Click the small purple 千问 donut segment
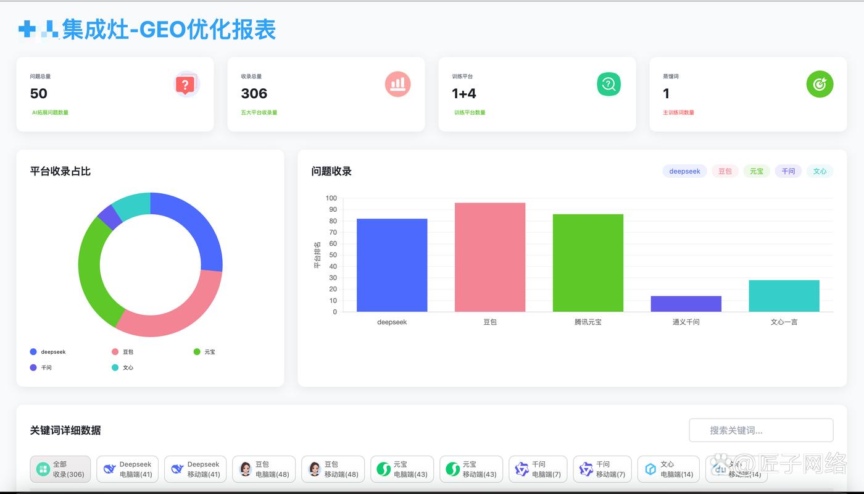The width and height of the screenshot is (864, 494). coord(109,217)
